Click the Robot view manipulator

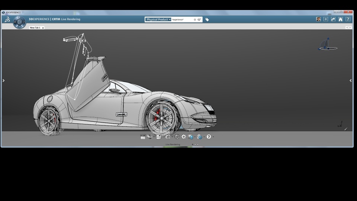pos(327,44)
